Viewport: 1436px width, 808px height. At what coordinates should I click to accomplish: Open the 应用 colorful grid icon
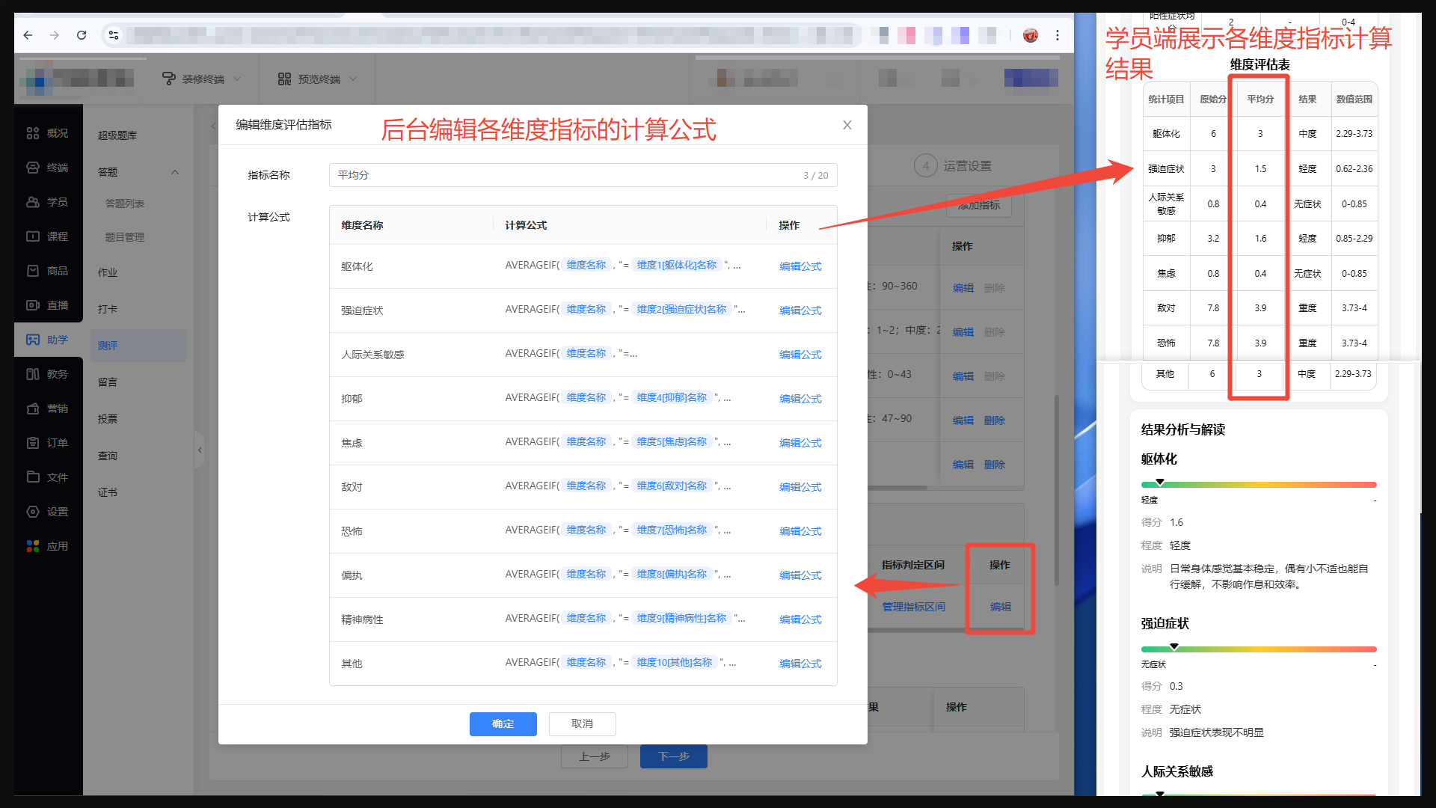click(33, 546)
